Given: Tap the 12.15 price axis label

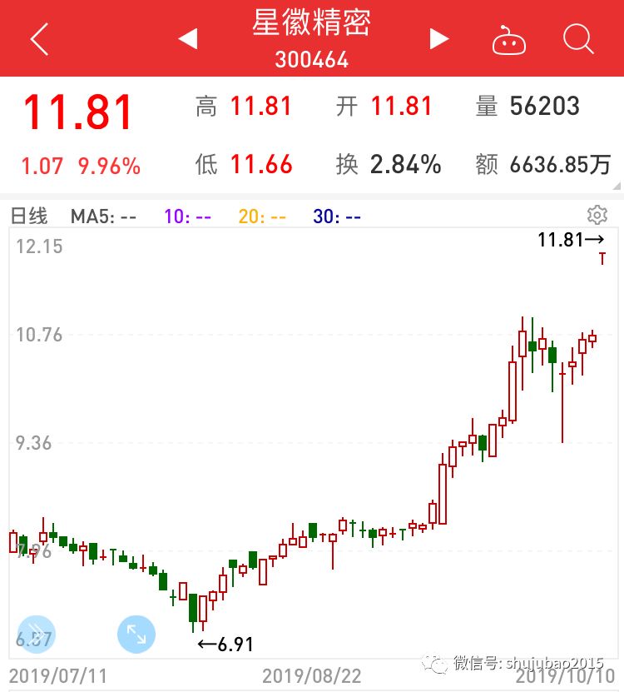Looking at the screenshot, I should click(39, 246).
